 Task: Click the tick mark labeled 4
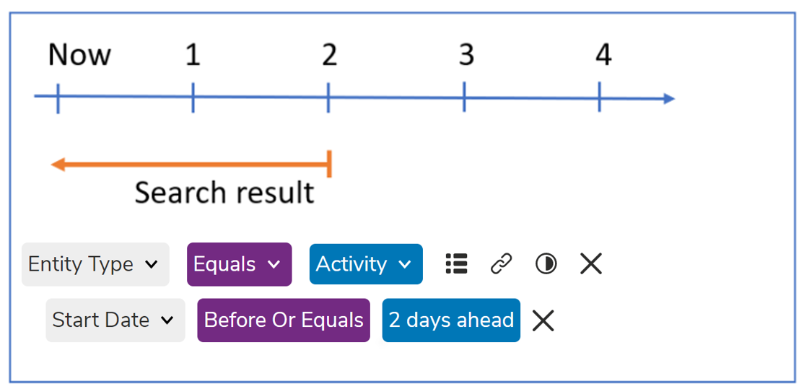click(600, 97)
